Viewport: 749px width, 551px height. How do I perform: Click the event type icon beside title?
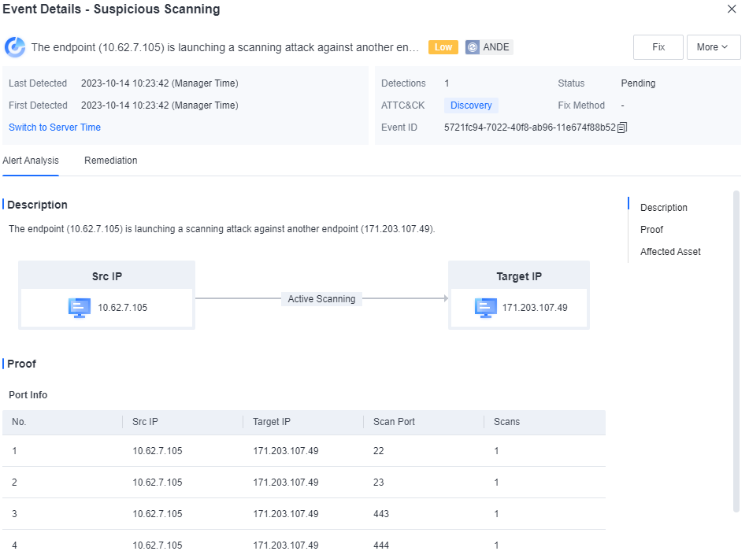point(15,47)
